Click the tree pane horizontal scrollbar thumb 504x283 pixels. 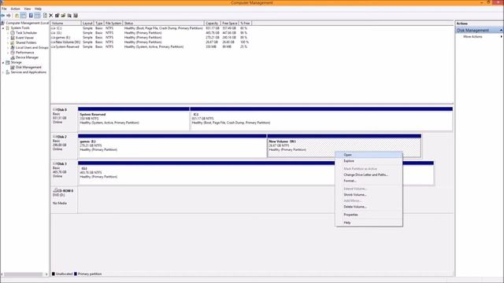tap(23, 274)
